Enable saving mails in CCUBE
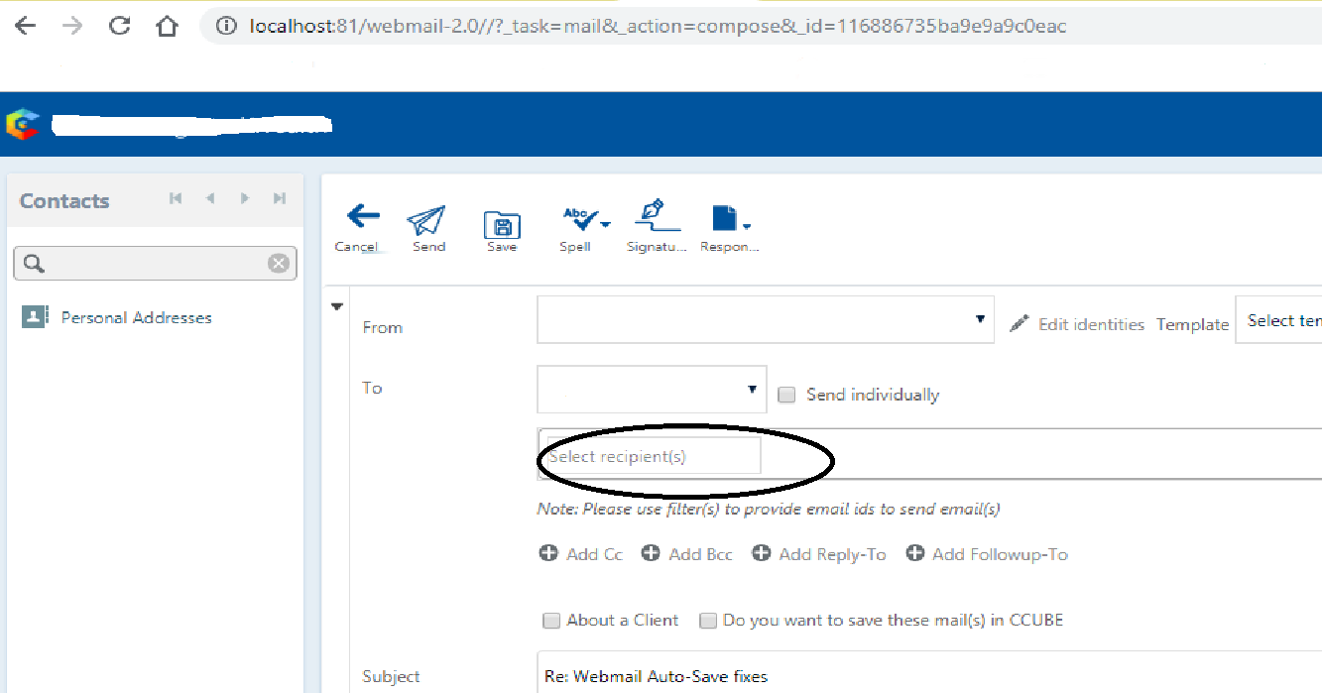Viewport: 1322px width, 693px height. click(x=708, y=621)
